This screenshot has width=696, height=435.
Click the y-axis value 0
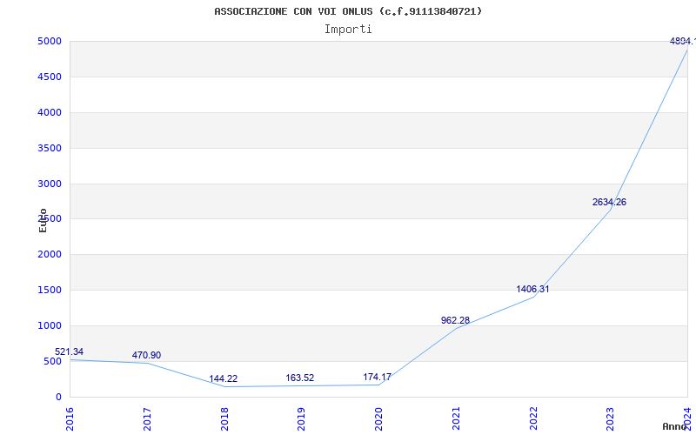58,397
